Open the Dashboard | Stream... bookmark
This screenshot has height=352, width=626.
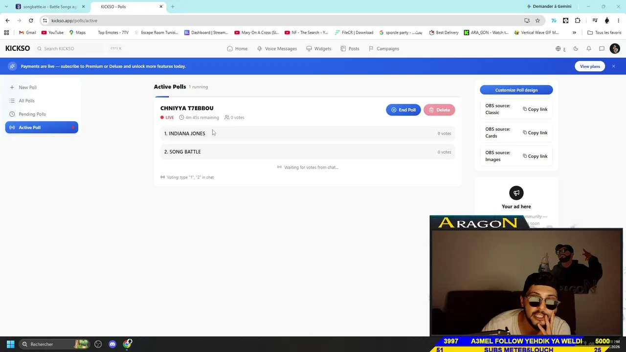pyautogui.click(x=206, y=33)
